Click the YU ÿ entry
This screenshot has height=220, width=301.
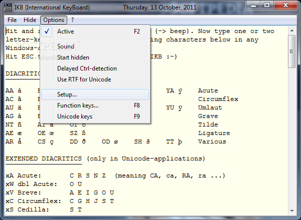[x=174, y=107]
